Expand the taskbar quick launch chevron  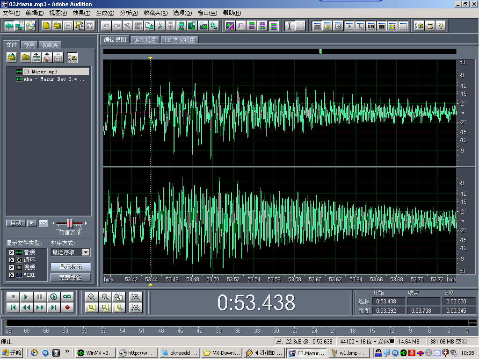click(x=67, y=352)
